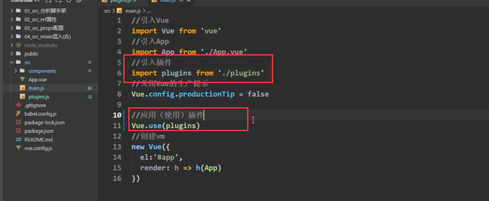The image size is (489, 201).
Task: Click 'Vue.use(plugins)' on line 11
Action: [166, 126]
